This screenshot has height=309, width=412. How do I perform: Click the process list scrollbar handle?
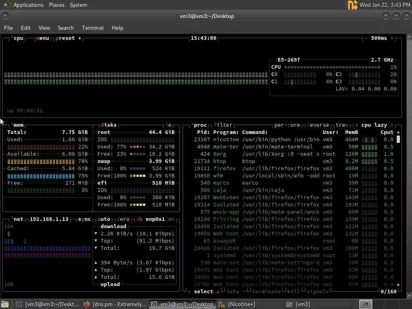398,139
